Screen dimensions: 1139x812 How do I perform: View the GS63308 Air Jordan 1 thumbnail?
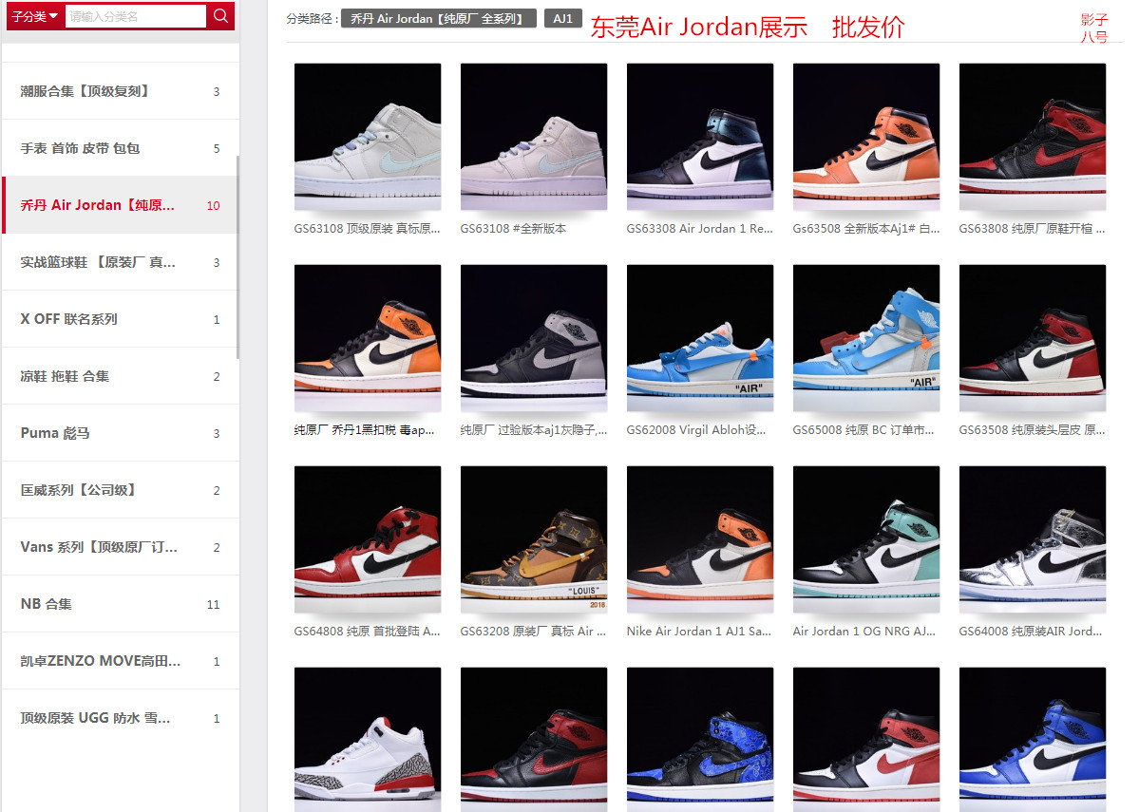pos(700,137)
